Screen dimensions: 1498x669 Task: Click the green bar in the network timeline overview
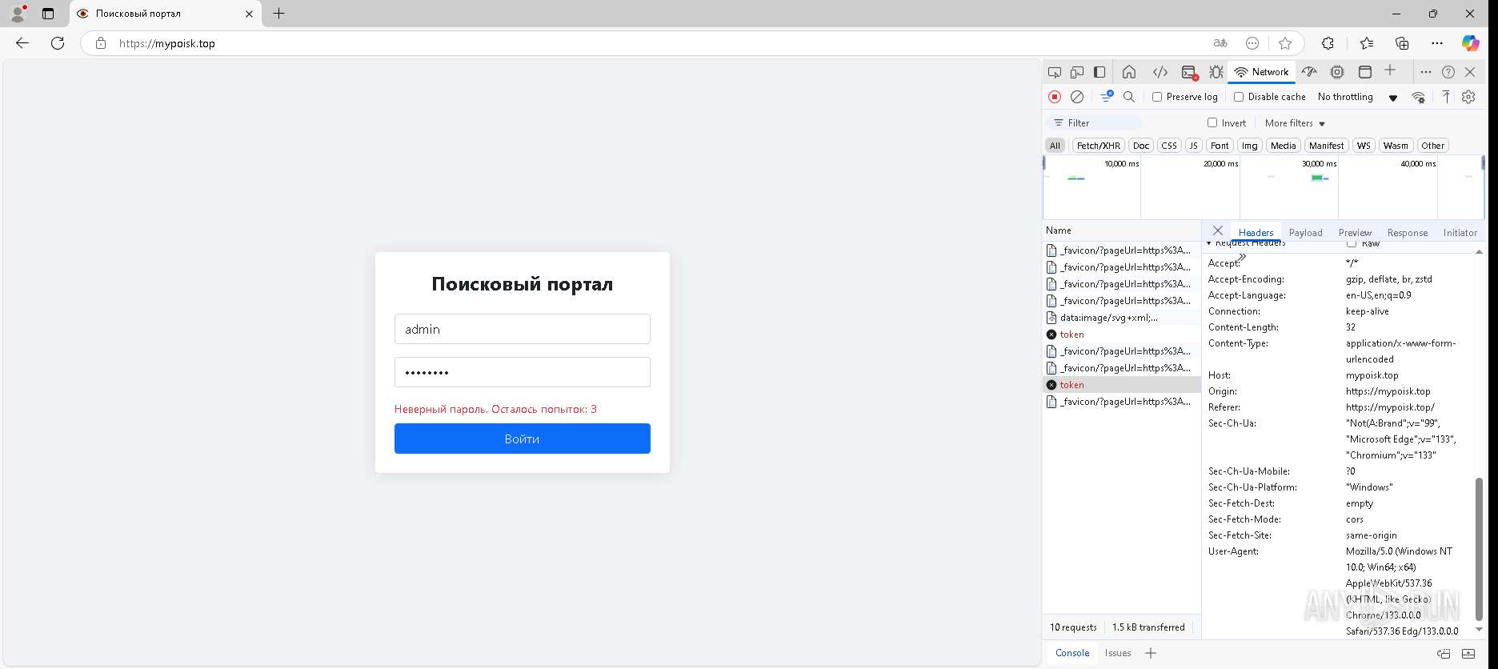[x=1316, y=178]
